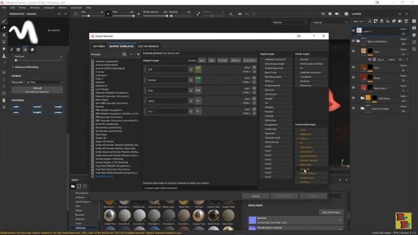Delete the selected layer with trash icon

click(406, 22)
